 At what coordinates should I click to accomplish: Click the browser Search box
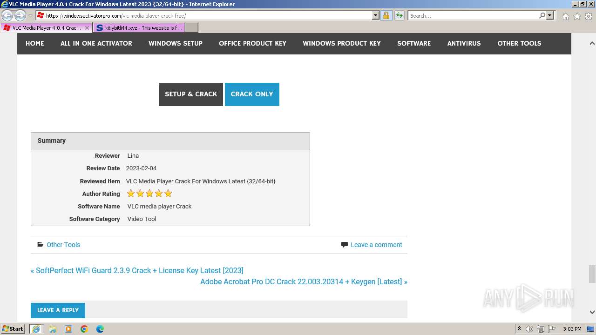pos(473,15)
